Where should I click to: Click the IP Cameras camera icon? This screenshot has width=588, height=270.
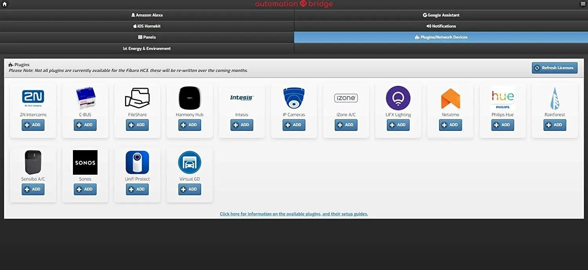[294, 98]
